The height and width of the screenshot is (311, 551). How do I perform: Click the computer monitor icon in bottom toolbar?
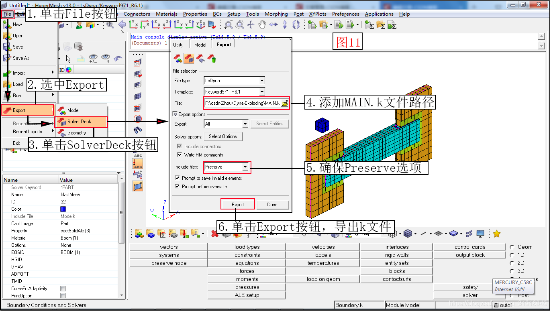[x=480, y=234]
